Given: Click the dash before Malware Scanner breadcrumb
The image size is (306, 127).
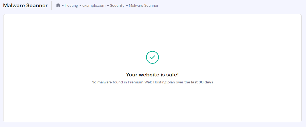Looking at the screenshot, I should coord(127,5).
